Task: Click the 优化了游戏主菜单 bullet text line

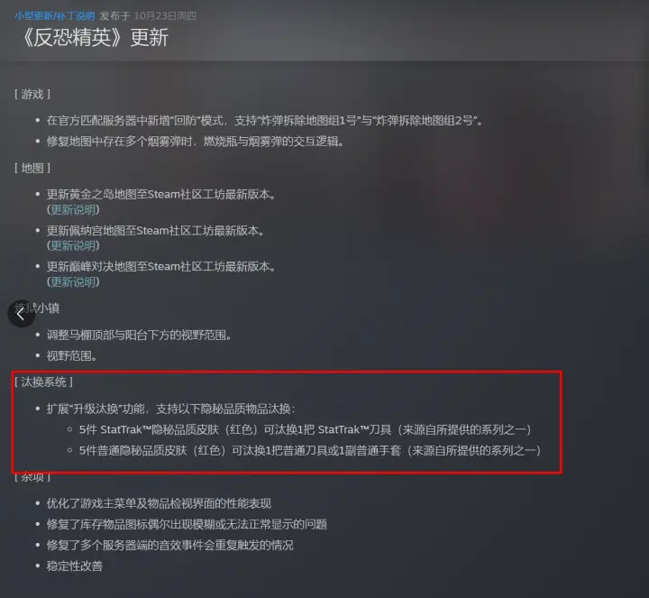Action: pyautogui.click(x=159, y=503)
